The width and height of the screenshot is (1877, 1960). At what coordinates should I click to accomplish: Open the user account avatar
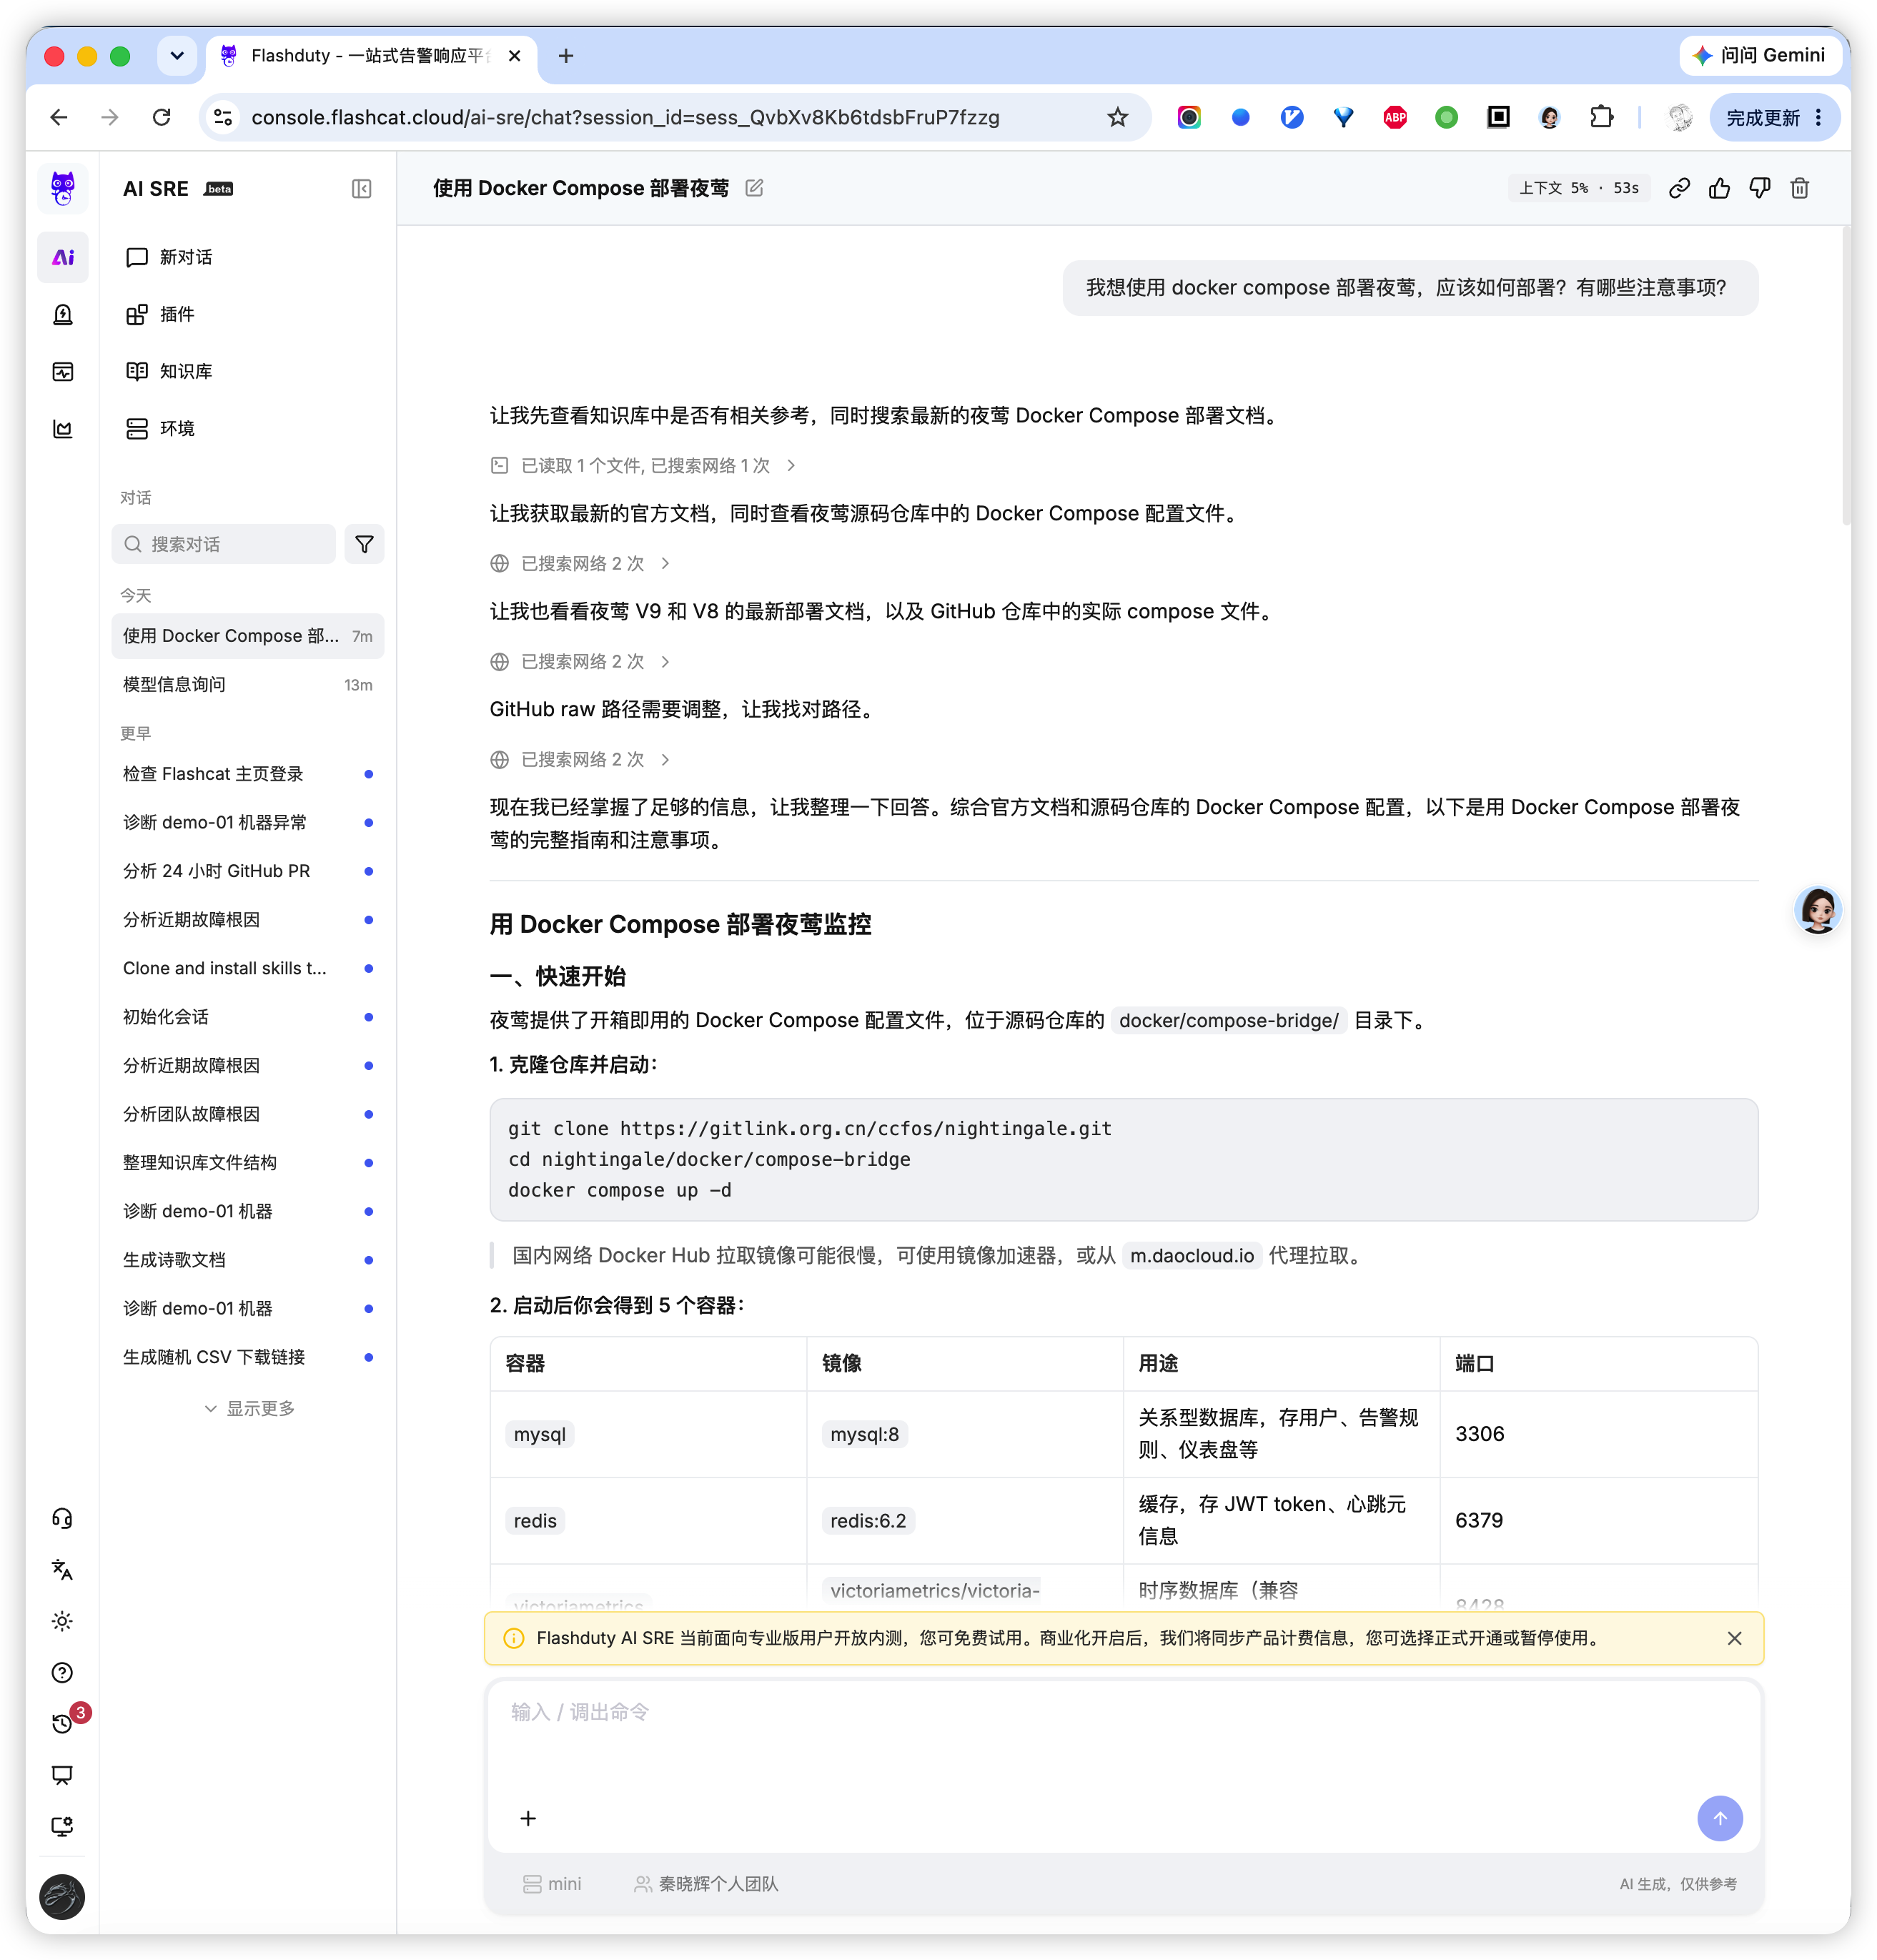[x=62, y=1897]
